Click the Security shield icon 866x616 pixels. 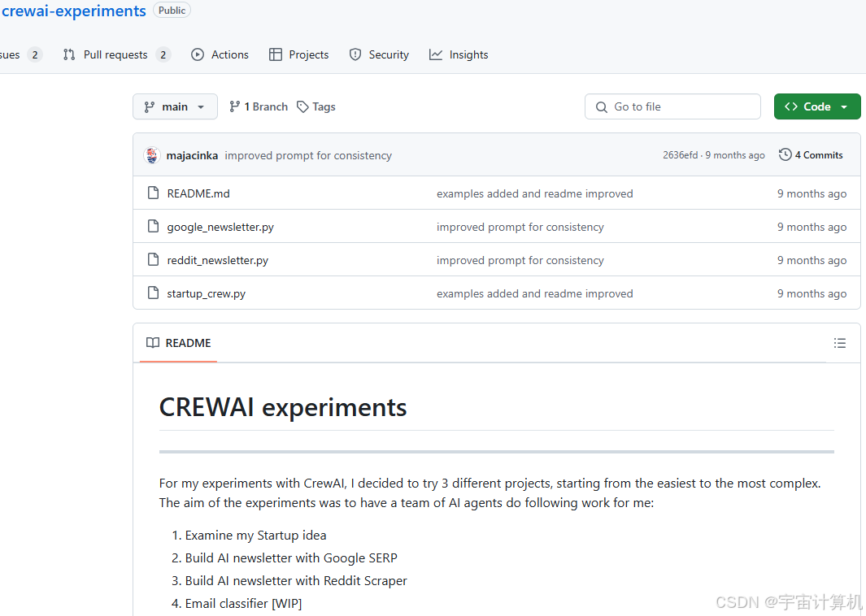point(355,54)
